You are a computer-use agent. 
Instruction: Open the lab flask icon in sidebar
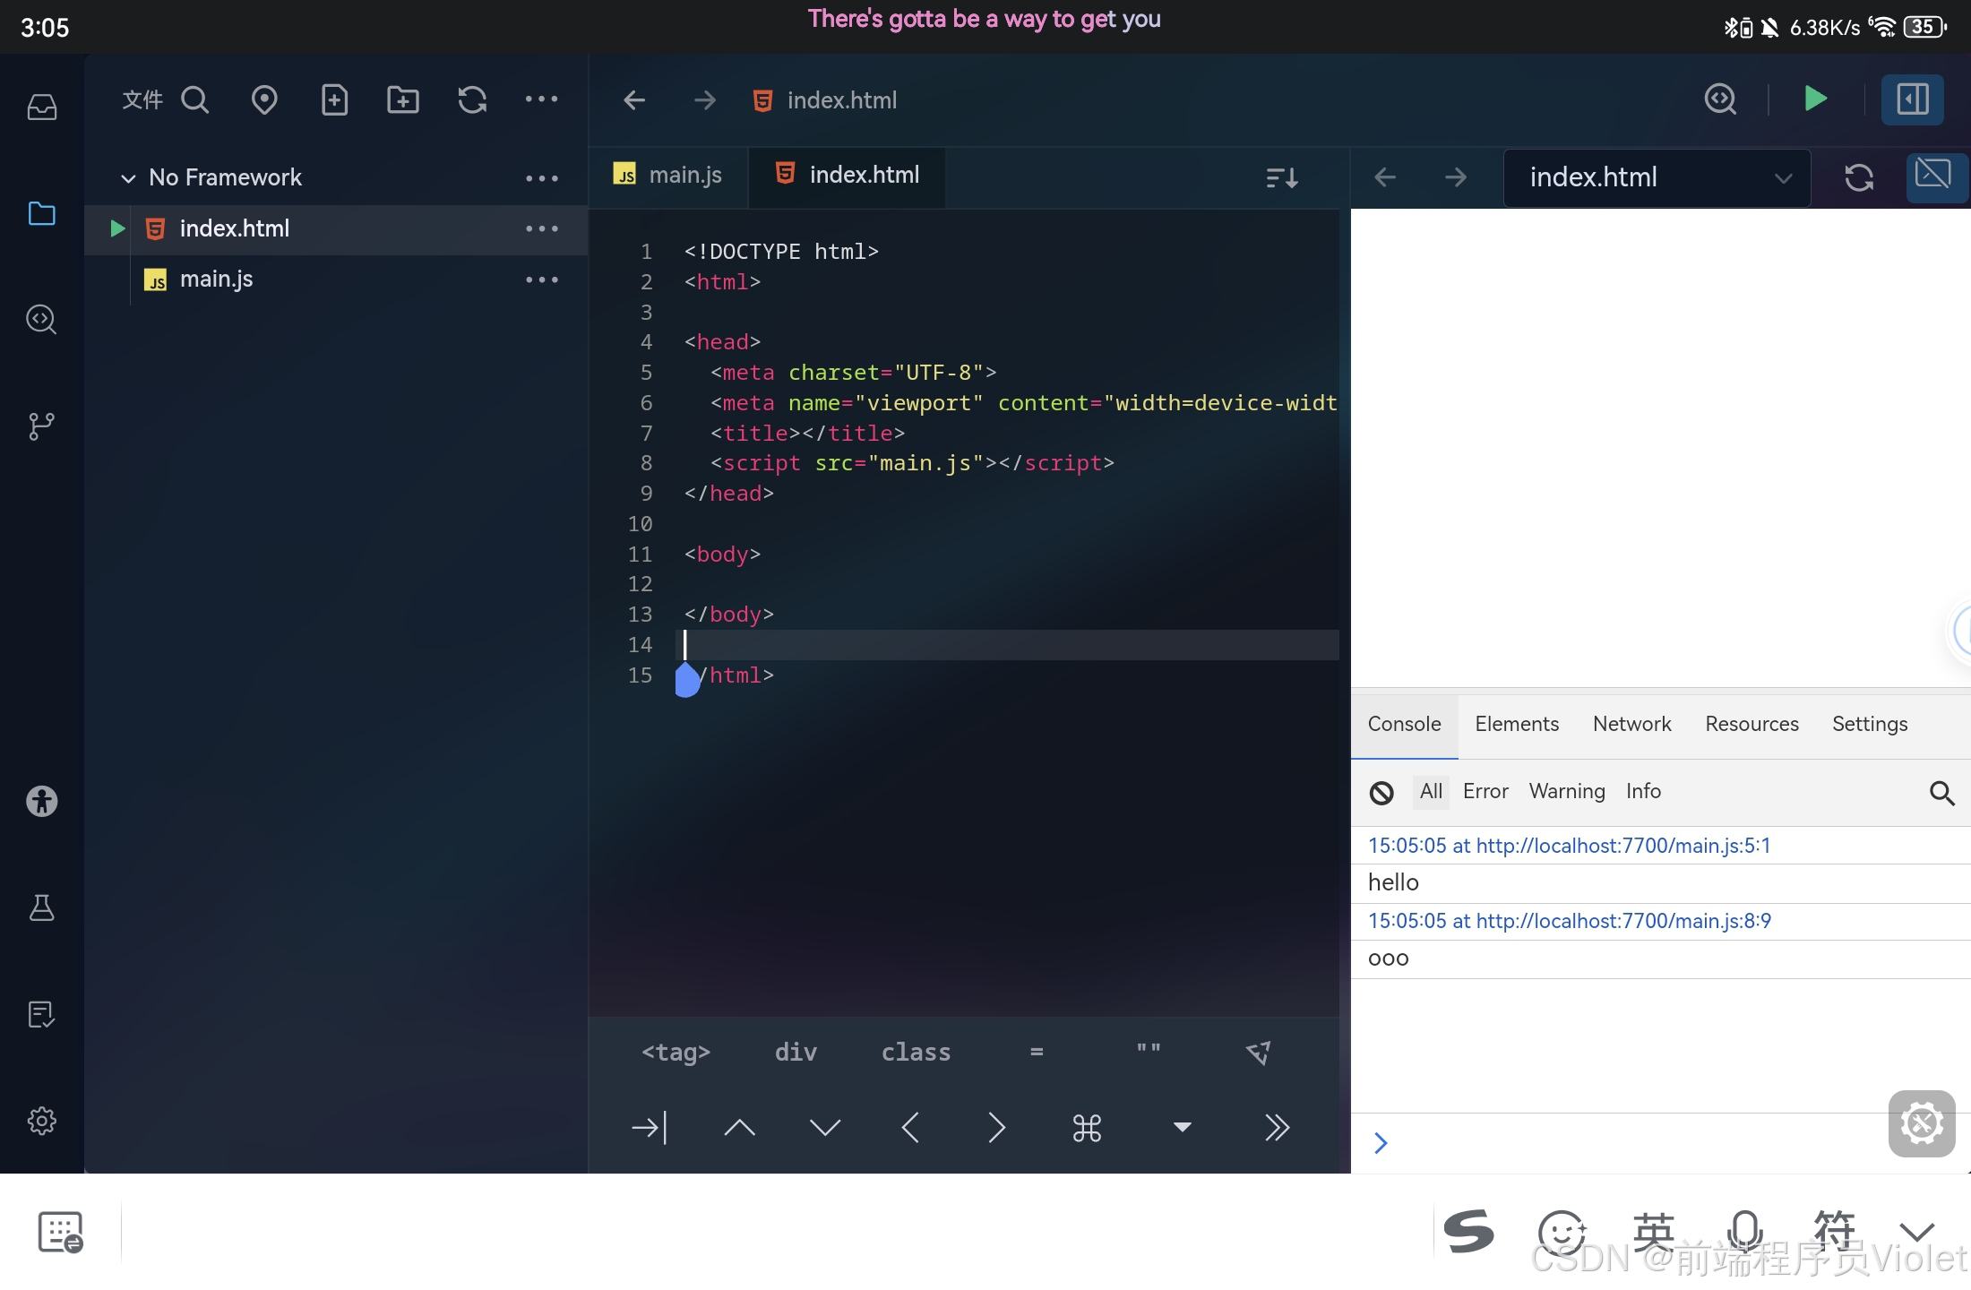point(41,907)
